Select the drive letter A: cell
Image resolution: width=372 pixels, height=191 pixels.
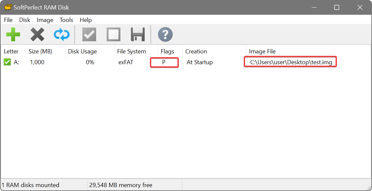[16, 62]
